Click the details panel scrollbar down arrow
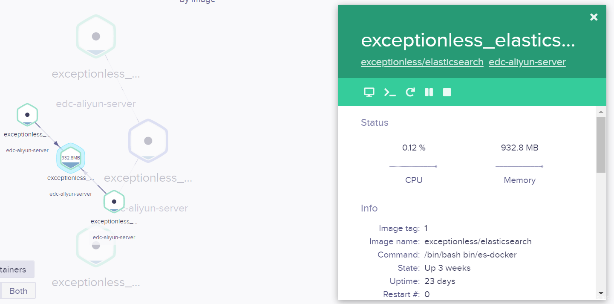The image size is (614, 304). [x=601, y=293]
